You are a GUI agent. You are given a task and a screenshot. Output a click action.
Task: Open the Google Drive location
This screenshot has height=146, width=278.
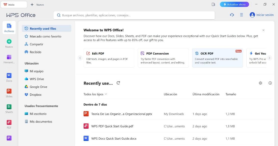(x=46, y=87)
